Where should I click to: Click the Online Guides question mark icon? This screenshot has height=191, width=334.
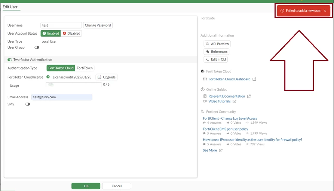point(203,89)
